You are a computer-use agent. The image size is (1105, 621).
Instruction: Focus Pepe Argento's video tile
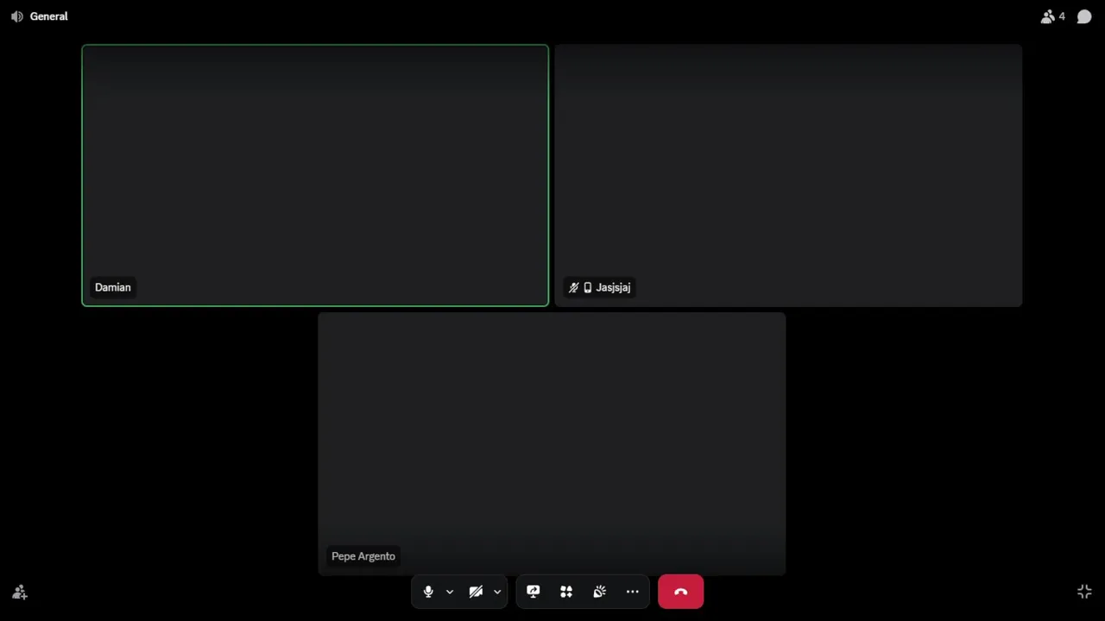point(552,443)
